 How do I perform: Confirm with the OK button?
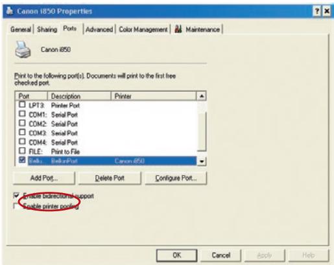176,255
